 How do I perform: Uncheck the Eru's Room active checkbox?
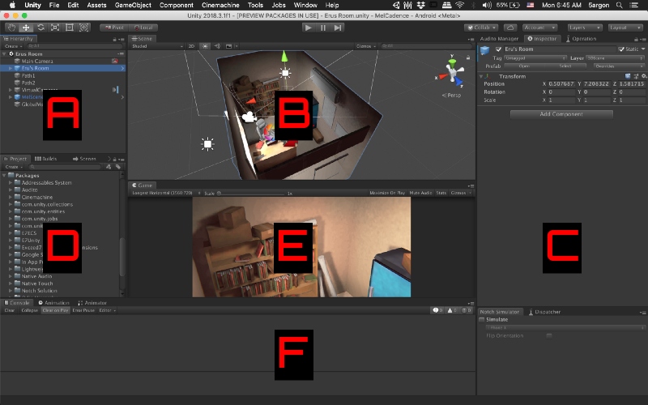pyautogui.click(x=498, y=49)
